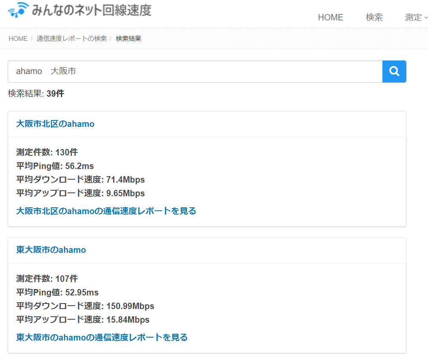The image size is (428, 358).
Task: Select the 測定件数: 130件 line
Action: (47, 152)
